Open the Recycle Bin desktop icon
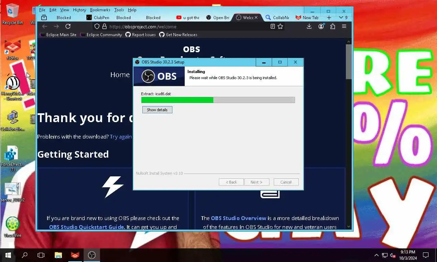 13,14
